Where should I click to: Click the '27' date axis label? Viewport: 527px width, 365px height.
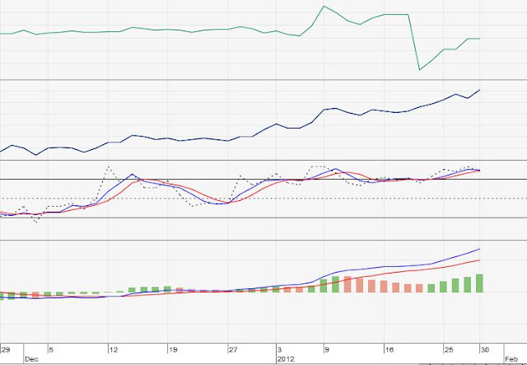tap(233, 350)
